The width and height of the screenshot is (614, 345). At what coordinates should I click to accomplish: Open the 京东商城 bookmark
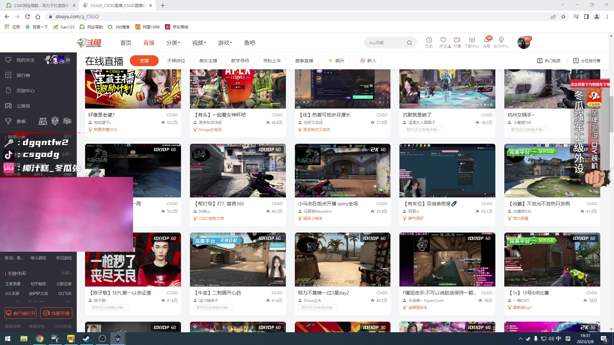(x=177, y=27)
